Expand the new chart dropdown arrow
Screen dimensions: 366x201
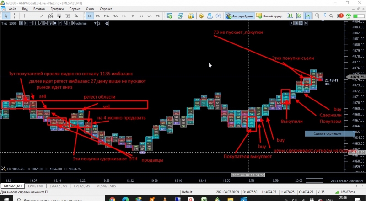pyautogui.click(x=174, y=16)
